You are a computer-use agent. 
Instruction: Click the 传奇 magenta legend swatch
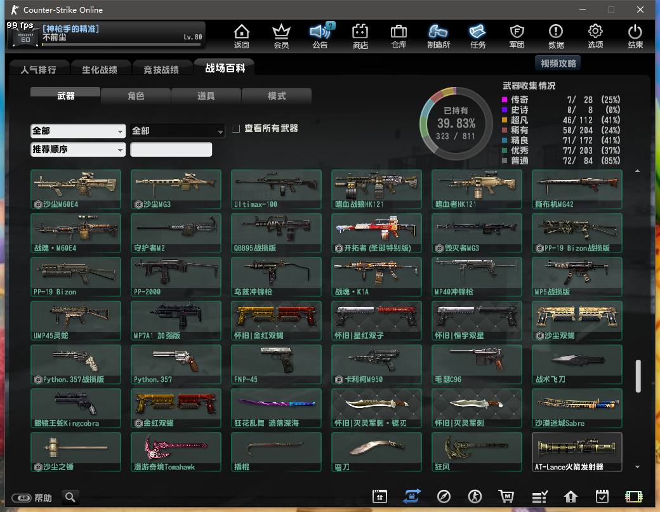pos(505,100)
